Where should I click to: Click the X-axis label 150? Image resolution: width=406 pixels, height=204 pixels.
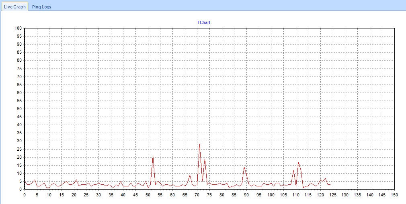point(394,194)
